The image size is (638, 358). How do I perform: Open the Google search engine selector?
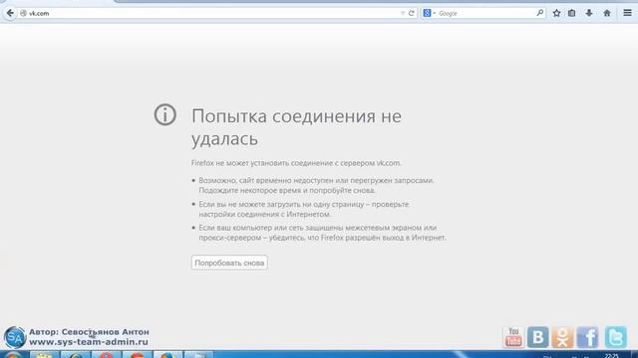[429, 13]
